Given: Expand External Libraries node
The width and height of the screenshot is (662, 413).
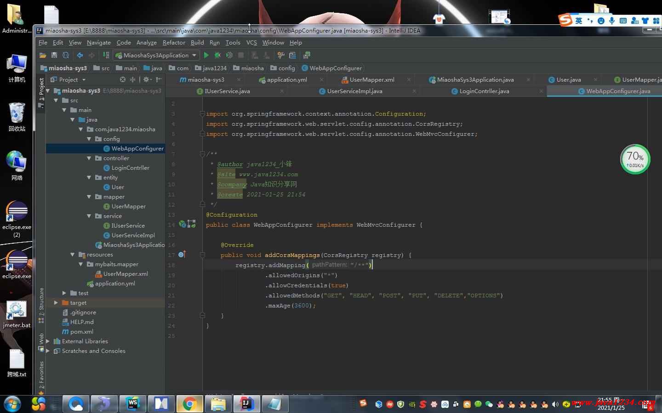Looking at the screenshot, I should pos(48,341).
